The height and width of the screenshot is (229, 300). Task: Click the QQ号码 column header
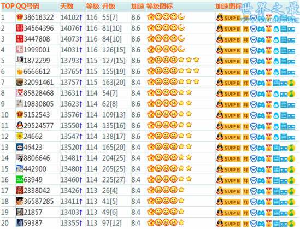click(x=27, y=7)
